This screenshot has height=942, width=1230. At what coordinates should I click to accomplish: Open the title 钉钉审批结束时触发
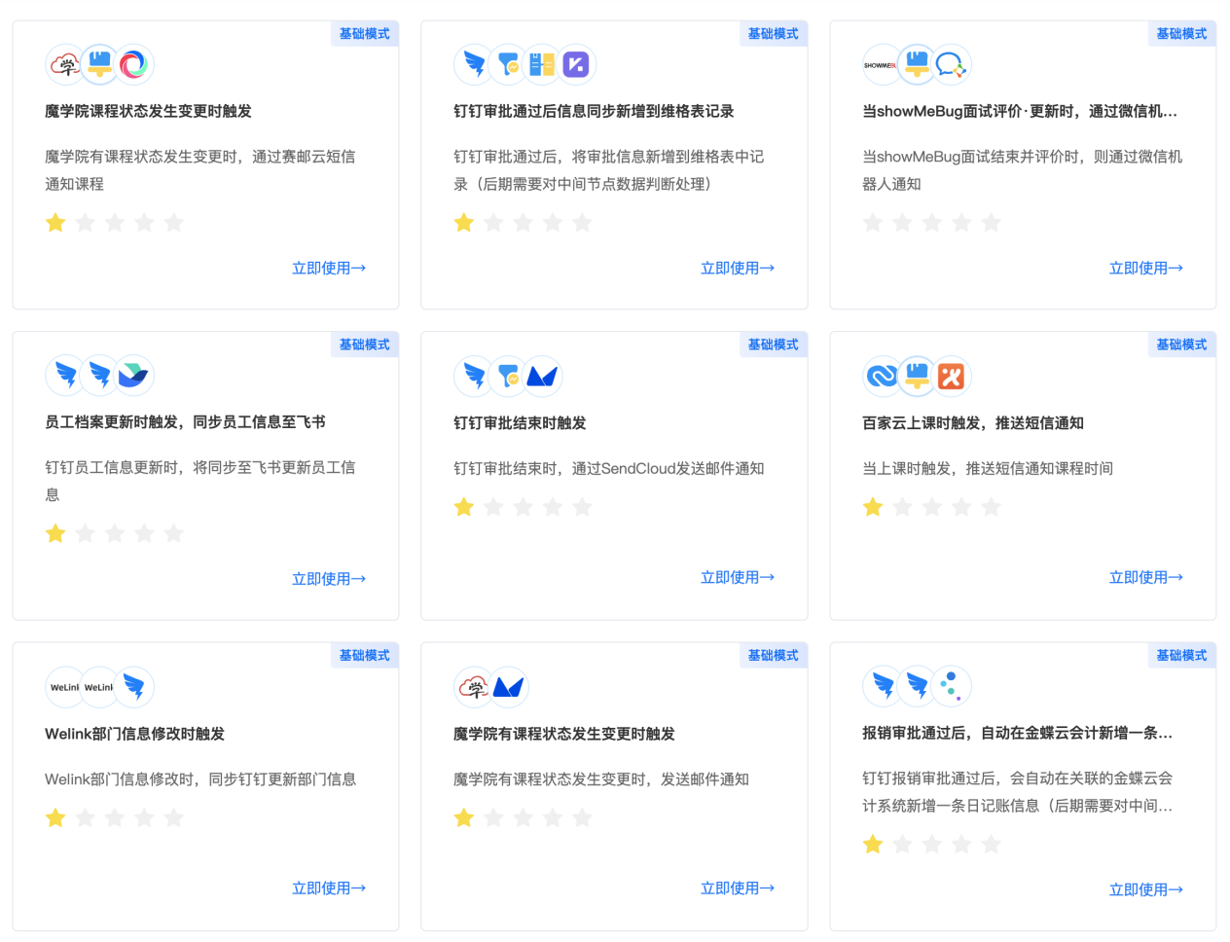[x=520, y=422]
